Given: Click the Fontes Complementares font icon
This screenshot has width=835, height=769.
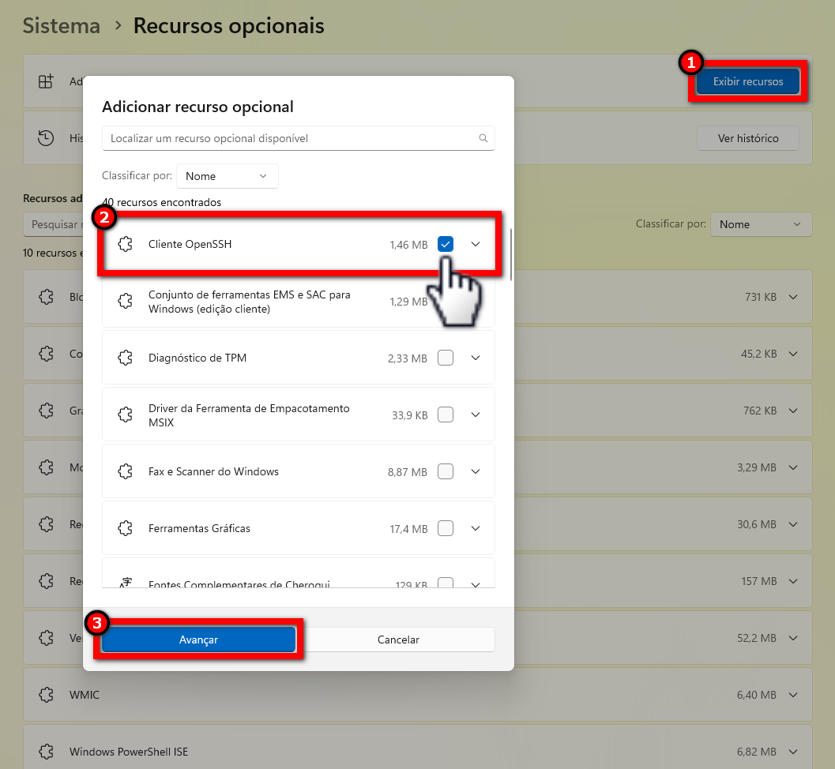Looking at the screenshot, I should click(x=125, y=583).
